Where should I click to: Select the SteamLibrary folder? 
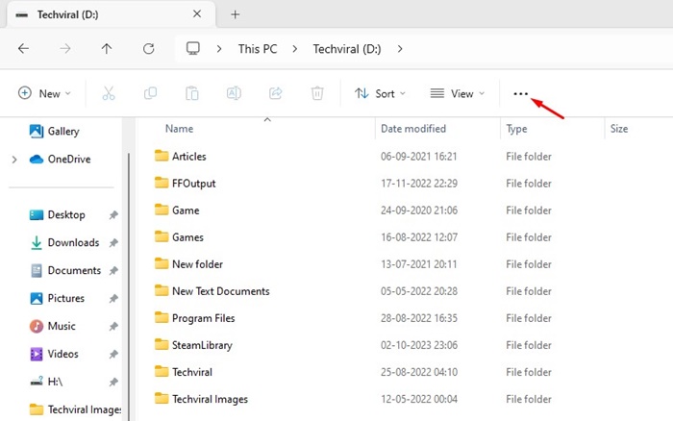pos(193,345)
